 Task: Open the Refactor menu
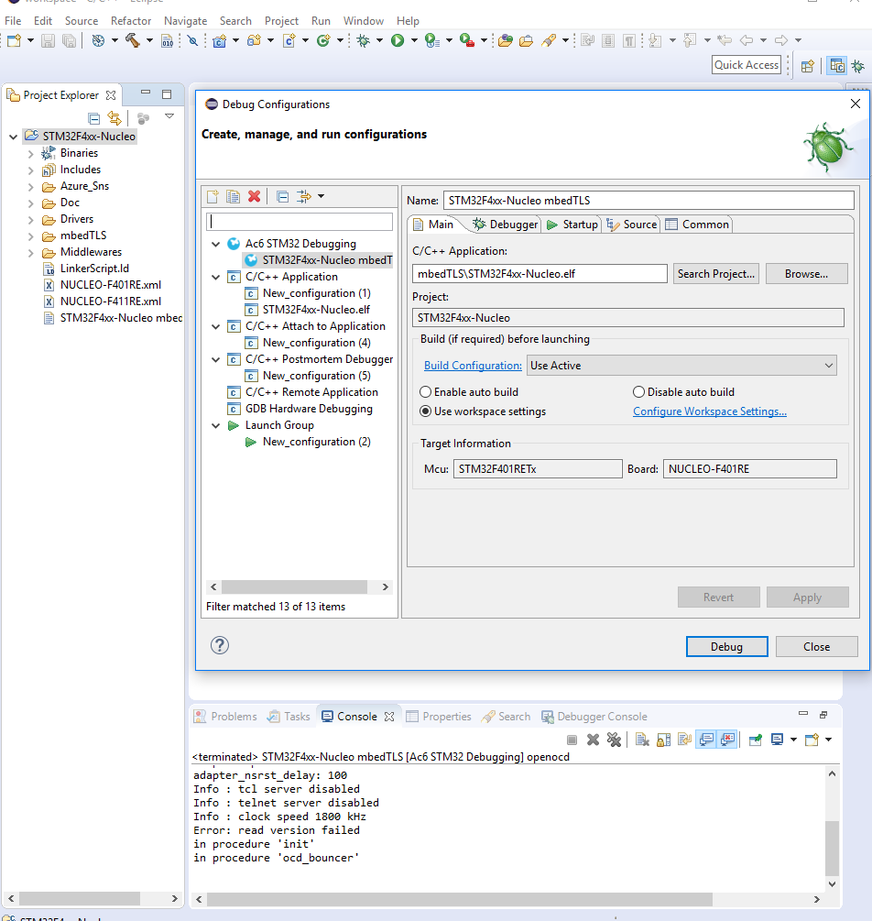[131, 20]
